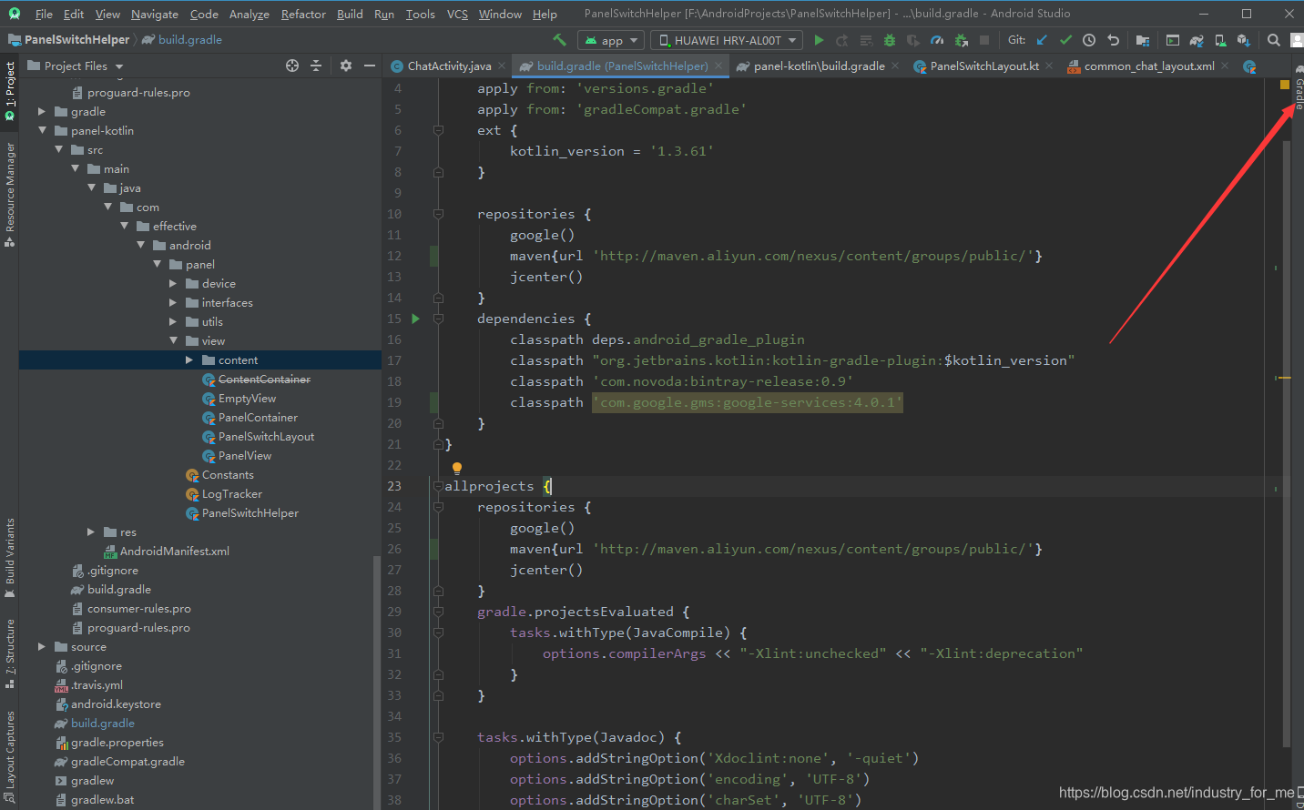
Task: Expand the device folder
Action: [173, 283]
